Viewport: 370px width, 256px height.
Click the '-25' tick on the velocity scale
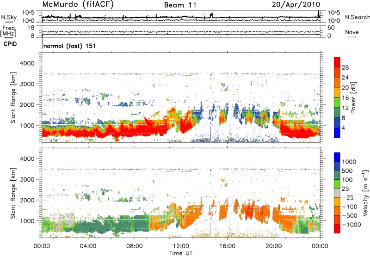point(348,198)
